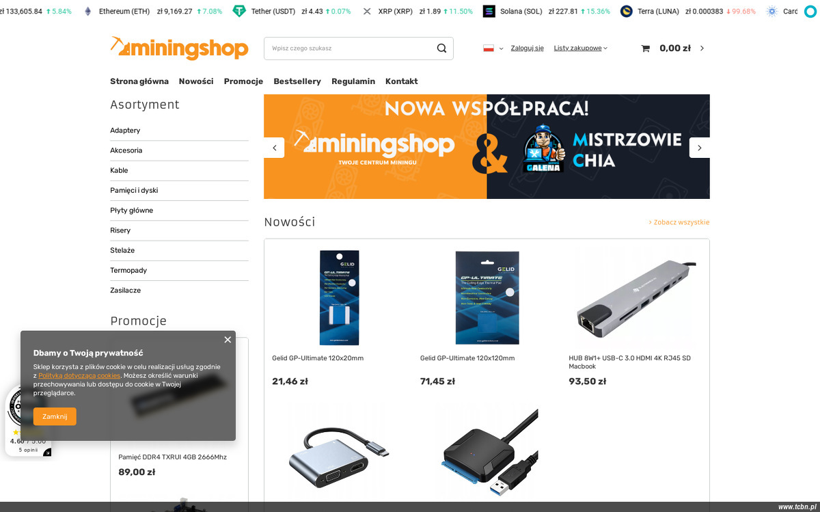
Task: Click the miningshop logo
Action: click(x=179, y=48)
